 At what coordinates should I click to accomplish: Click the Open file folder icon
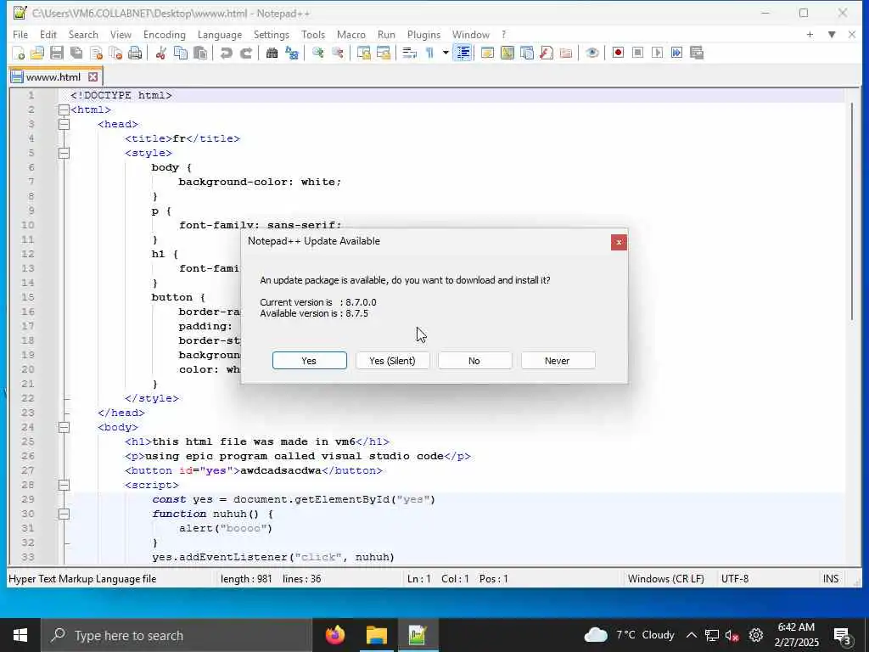(x=37, y=53)
